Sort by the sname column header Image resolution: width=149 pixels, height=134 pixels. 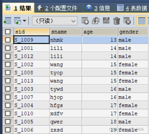(66, 32)
